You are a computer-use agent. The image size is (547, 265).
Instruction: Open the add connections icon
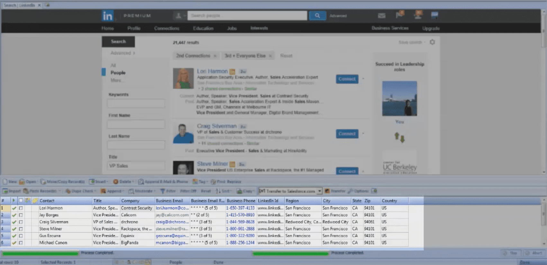click(x=418, y=15)
